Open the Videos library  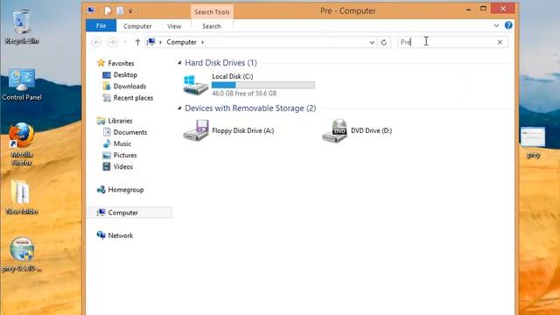(123, 166)
